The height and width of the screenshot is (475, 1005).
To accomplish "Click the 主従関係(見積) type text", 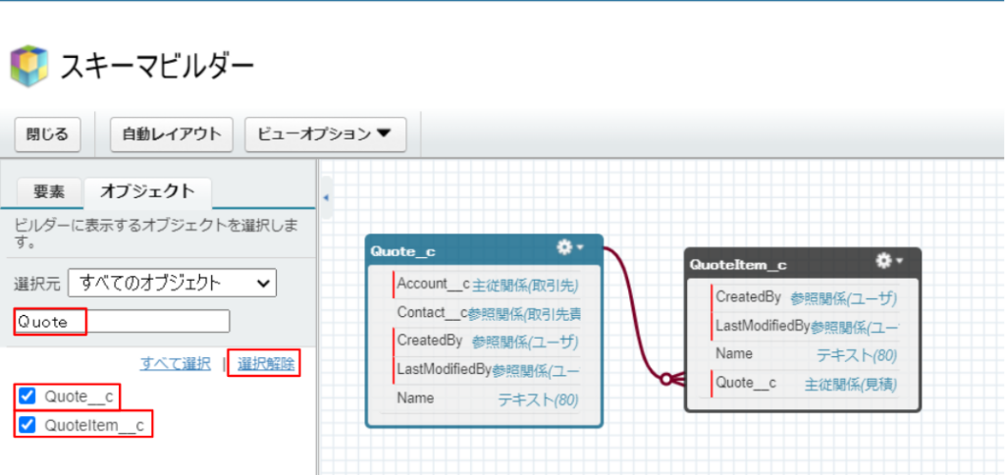I will pos(851,385).
